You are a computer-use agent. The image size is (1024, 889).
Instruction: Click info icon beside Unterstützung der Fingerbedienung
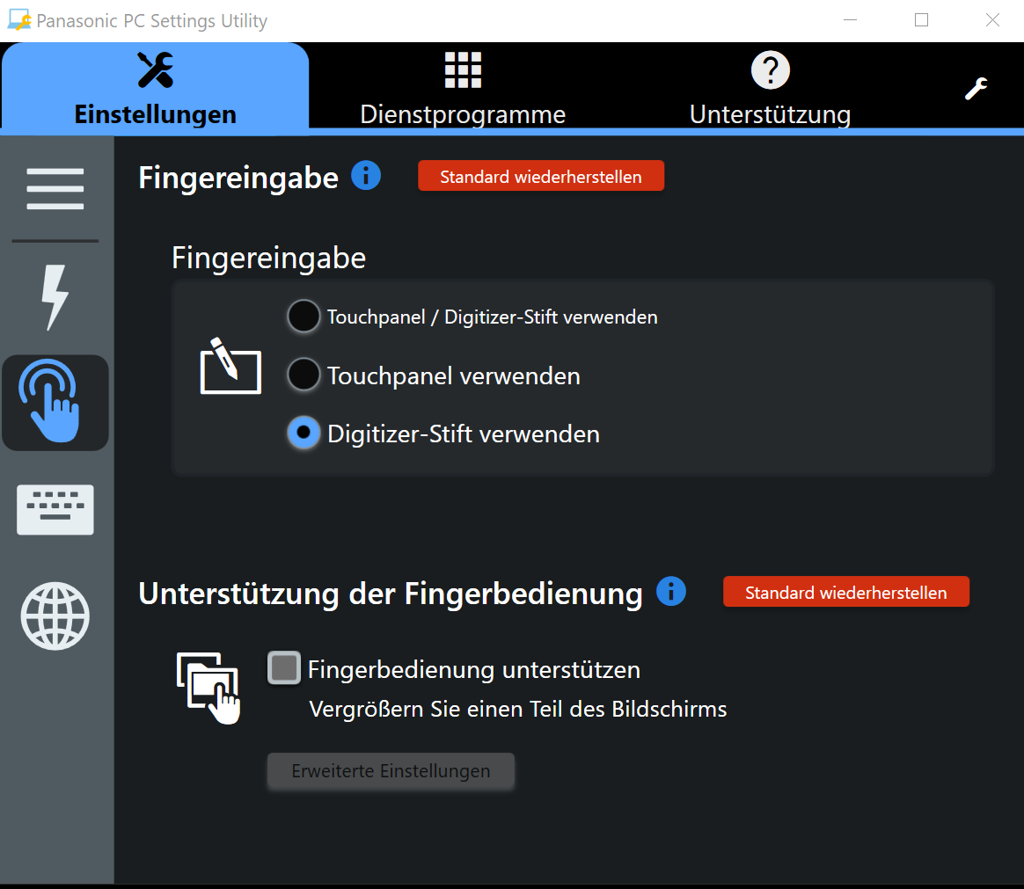(670, 591)
